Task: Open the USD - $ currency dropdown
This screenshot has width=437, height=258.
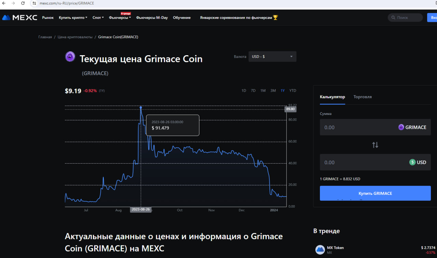Action: point(272,57)
